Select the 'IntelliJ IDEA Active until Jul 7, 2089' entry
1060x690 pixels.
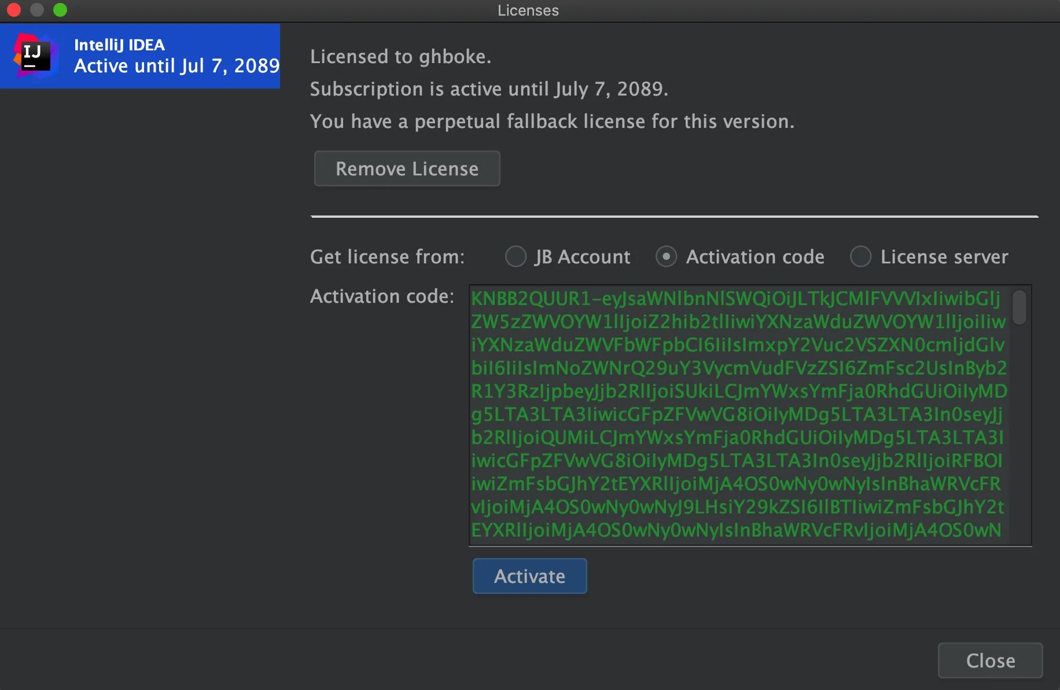[140, 56]
